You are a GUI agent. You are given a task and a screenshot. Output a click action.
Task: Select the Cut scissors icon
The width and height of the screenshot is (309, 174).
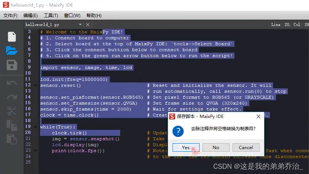point(12,111)
